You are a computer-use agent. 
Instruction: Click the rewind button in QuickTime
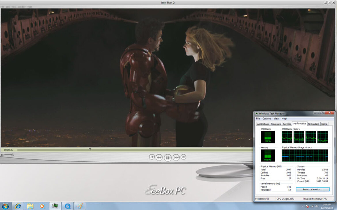(159, 157)
